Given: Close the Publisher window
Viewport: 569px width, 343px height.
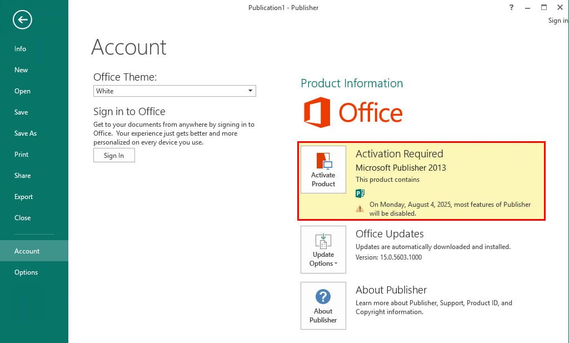Looking at the screenshot, I should coord(560,7).
